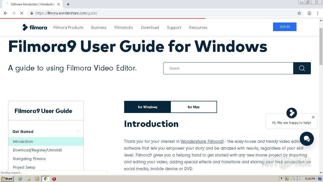
Task: Open Filmora Products menu
Action: pyautogui.click(x=68, y=27)
